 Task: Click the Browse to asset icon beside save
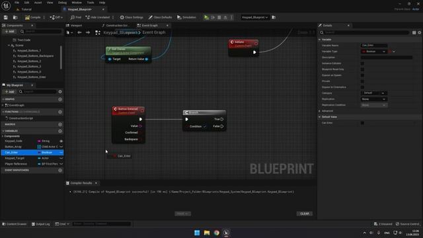[15, 17]
